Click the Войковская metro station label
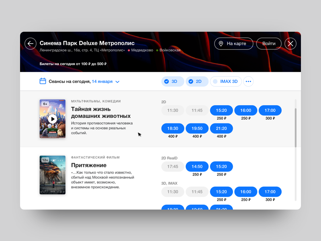This screenshot has width=321, height=241. click(170, 50)
